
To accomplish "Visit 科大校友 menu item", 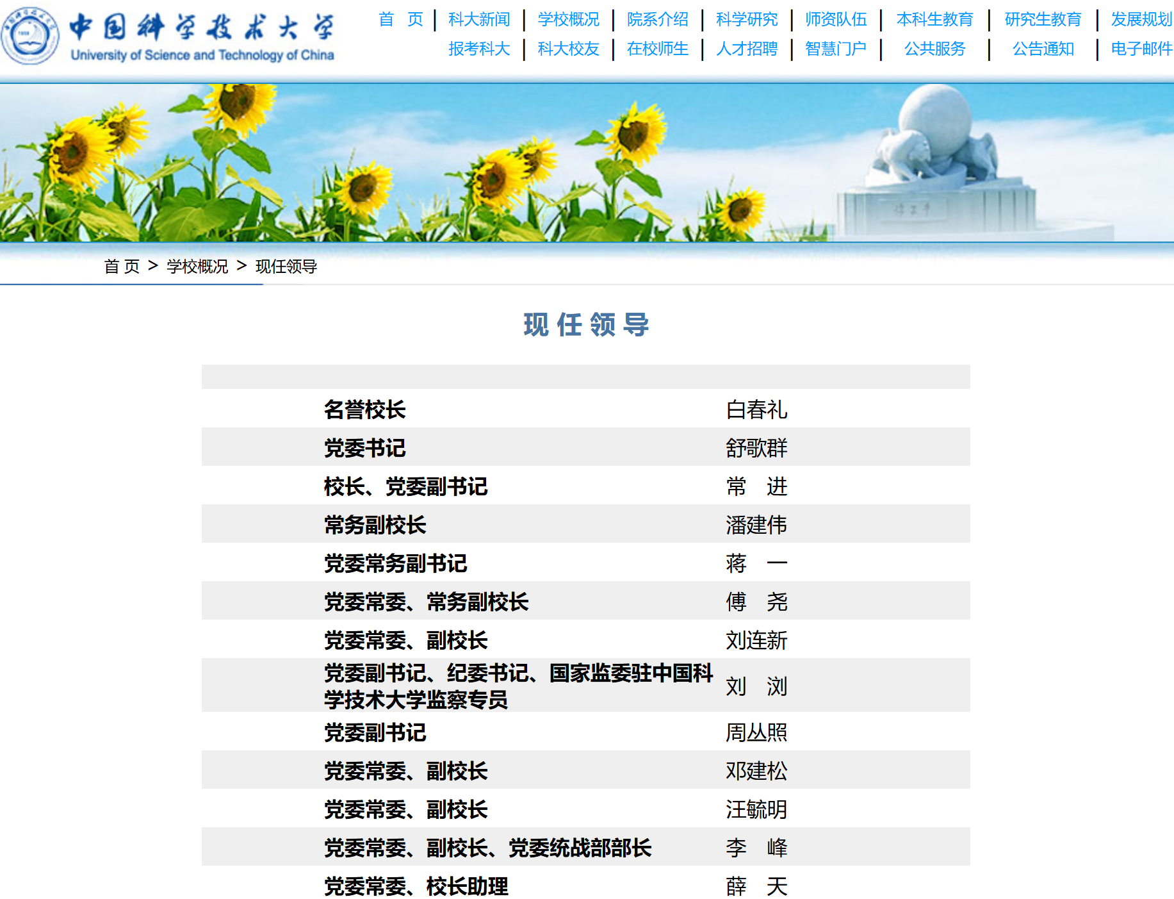I will (568, 49).
